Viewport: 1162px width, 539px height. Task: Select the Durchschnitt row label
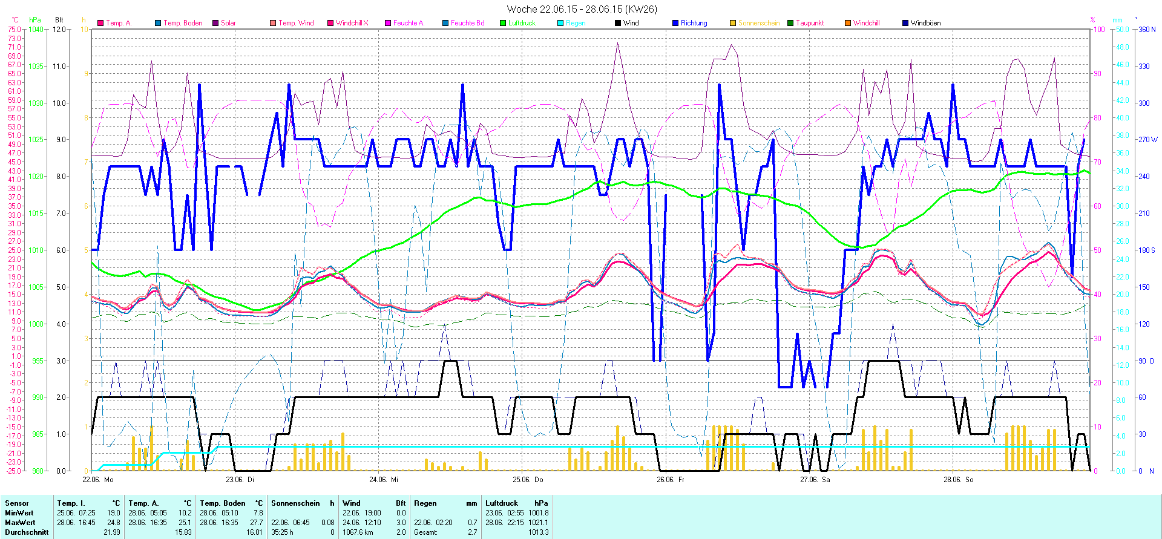pos(27,532)
